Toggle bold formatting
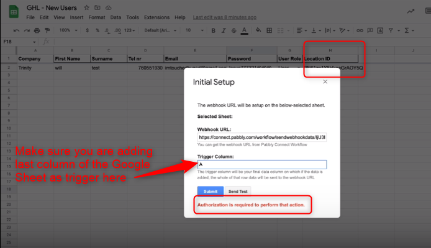431x248 pixels. 213,30
